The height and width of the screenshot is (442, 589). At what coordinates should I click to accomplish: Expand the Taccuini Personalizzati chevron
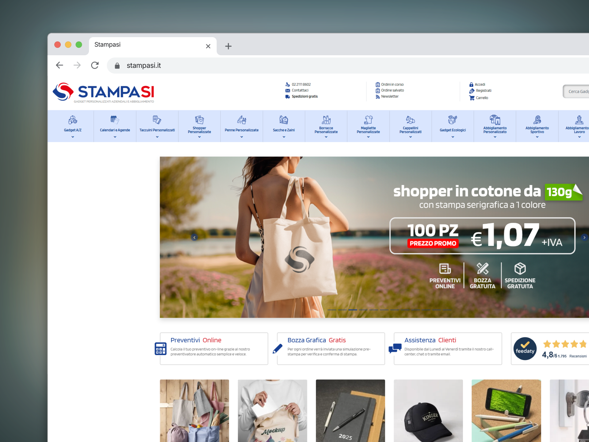pyautogui.click(x=157, y=137)
